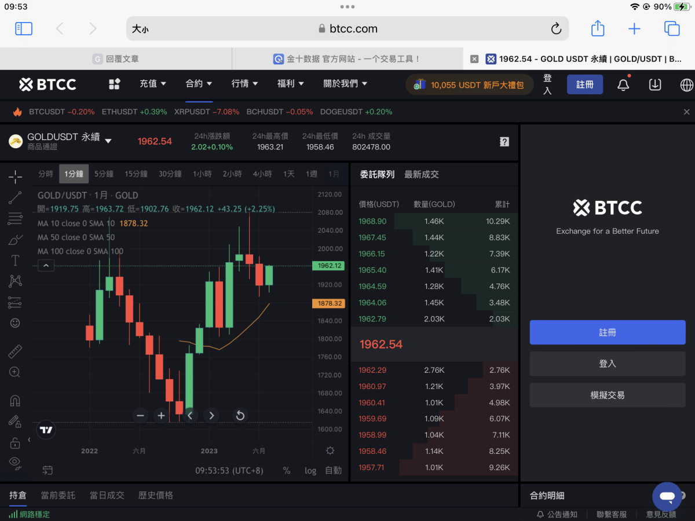Click the 登入 button in side panel
695x521 pixels.
(x=608, y=364)
